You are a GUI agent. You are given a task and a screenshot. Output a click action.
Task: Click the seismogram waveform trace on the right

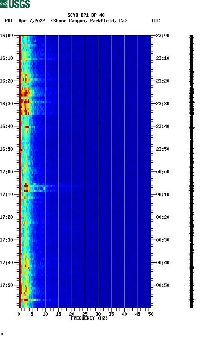coord(192,171)
